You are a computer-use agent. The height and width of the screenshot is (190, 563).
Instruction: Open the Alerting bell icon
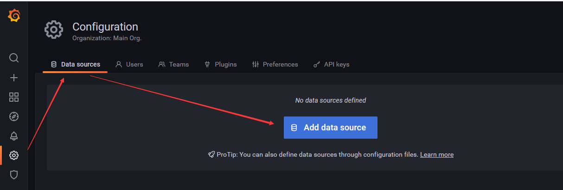(x=14, y=136)
